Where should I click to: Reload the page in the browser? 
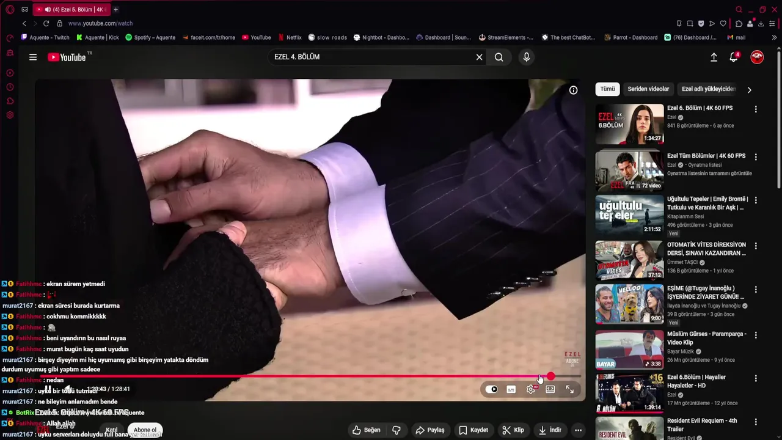(46, 23)
